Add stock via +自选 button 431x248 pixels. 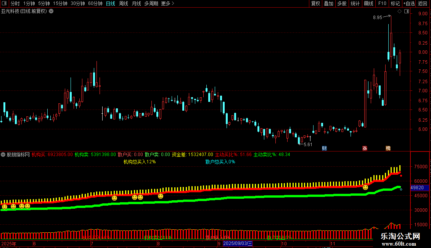tap(408, 3)
